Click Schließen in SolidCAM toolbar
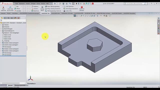The image size is (160, 90). [18, 11]
